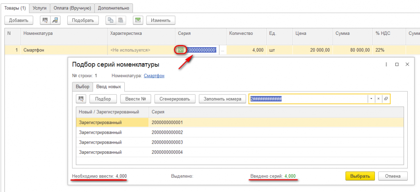This screenshot has width=420, height=192.
Task: Click the Сгенерировать button
Action: 175,99
